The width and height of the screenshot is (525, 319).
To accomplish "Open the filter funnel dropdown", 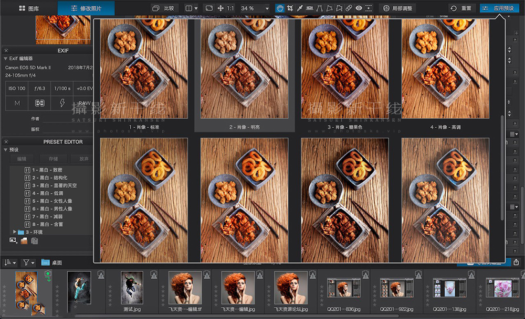I will click(x=28, y=262).
